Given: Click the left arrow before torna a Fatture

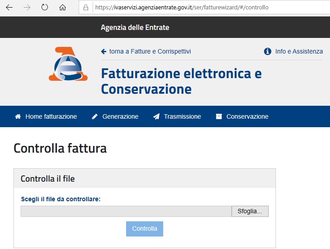Looking at the screenshot, I should [x=104, y=51].
